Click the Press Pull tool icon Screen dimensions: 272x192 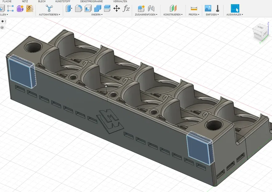[x=69, y=8]
